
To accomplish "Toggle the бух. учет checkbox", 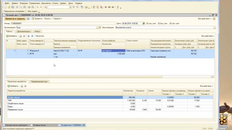I will (159, 23).
